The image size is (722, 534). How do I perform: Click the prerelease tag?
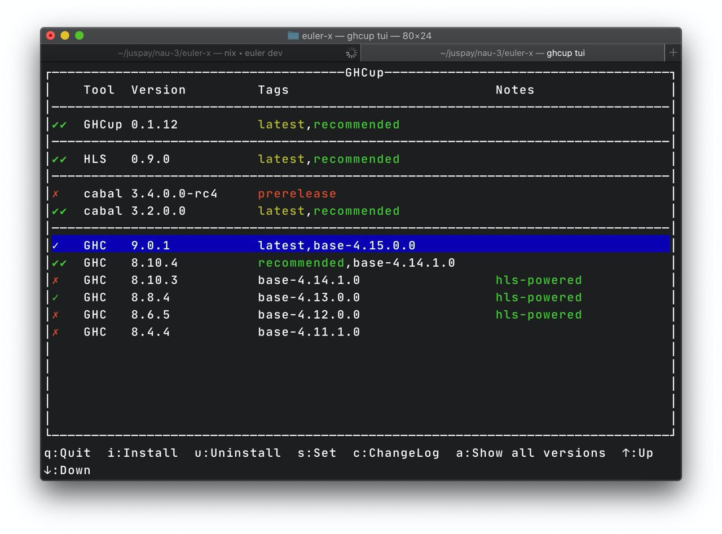click(x=297, y=194)
